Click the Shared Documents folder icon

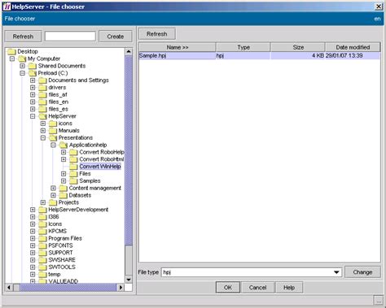33,66
